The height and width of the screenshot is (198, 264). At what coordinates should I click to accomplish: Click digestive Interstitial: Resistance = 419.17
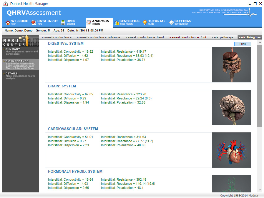[123, 51]
